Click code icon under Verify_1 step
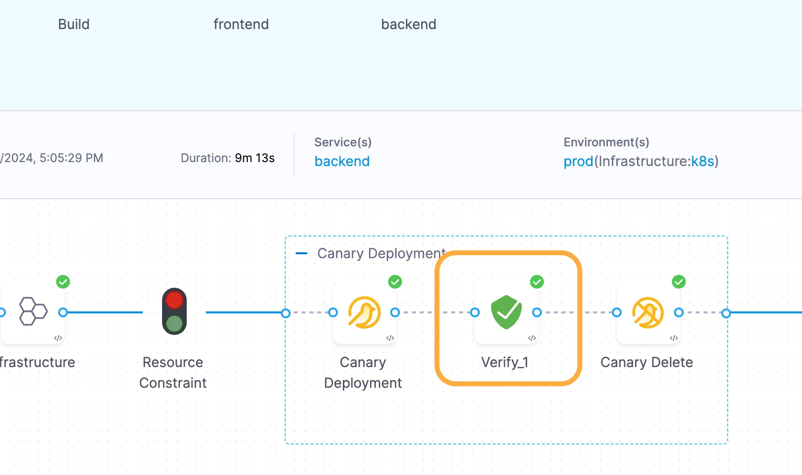 pyautogui.click(x=532, y=338)
